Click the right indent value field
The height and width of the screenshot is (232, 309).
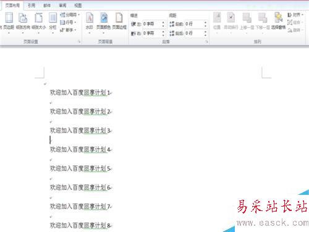152,33
